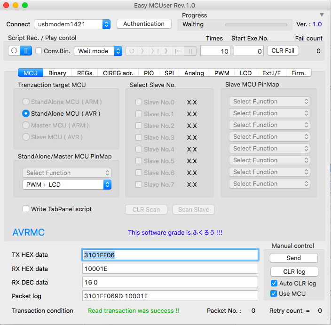Click the Times input field
The height and width of the screenshot is (325, 331).
(215, 51)
